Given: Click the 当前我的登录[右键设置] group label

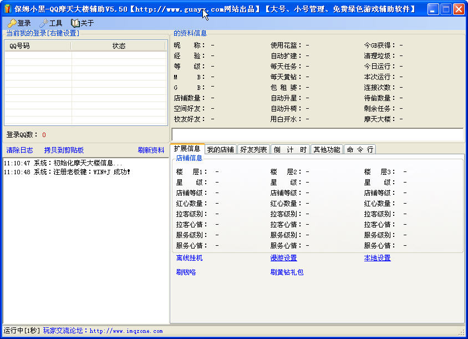Looking at the screenshot, I should point(43,33).
